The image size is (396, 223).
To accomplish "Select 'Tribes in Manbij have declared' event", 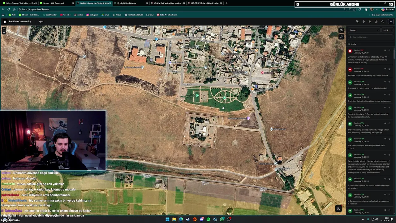I will tap(368, 187).
